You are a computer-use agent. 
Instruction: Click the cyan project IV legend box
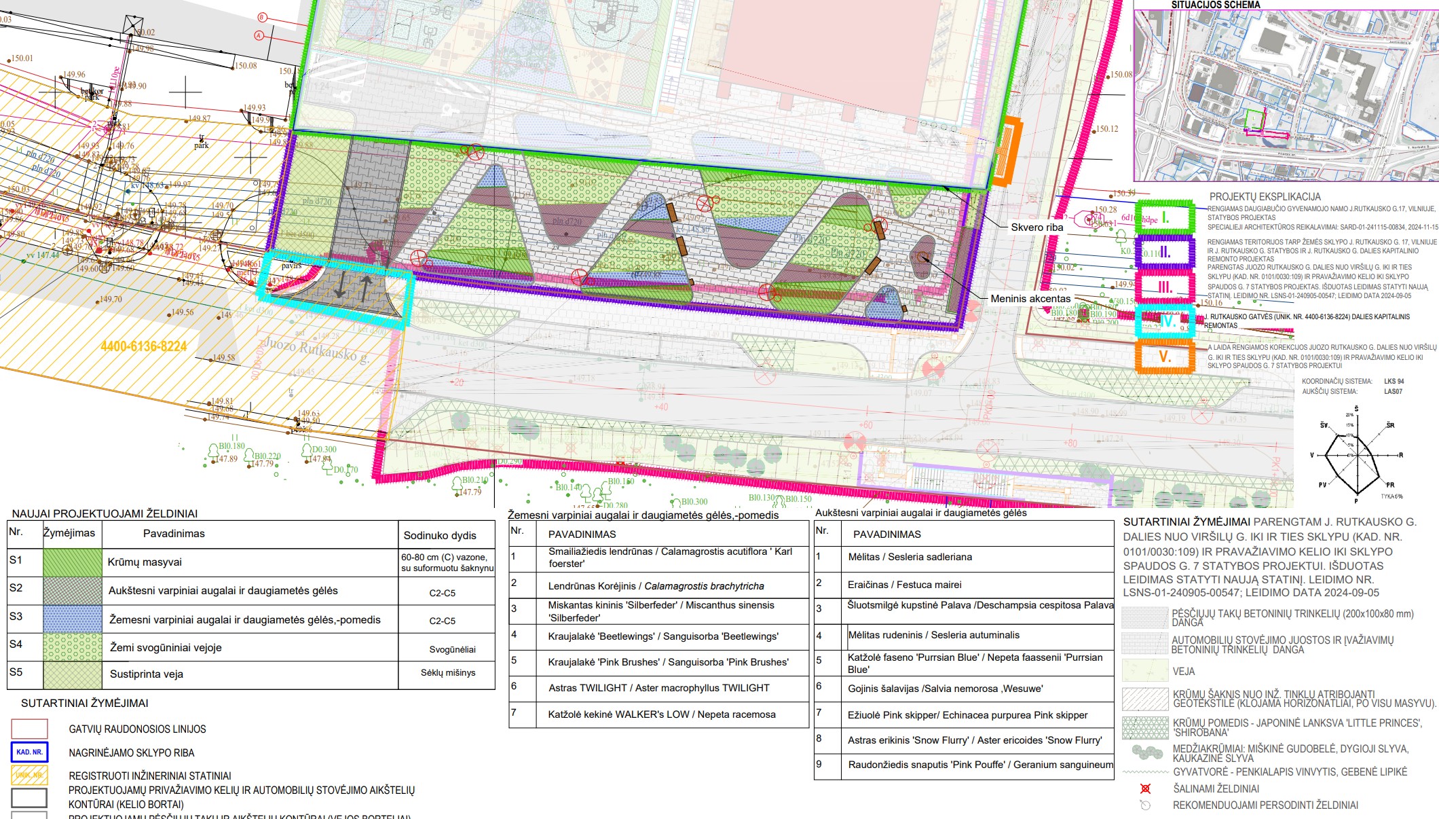(1165, 322)
